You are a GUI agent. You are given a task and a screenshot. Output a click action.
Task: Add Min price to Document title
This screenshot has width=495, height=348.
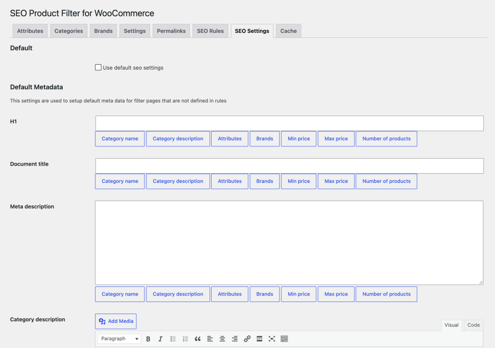299,181
